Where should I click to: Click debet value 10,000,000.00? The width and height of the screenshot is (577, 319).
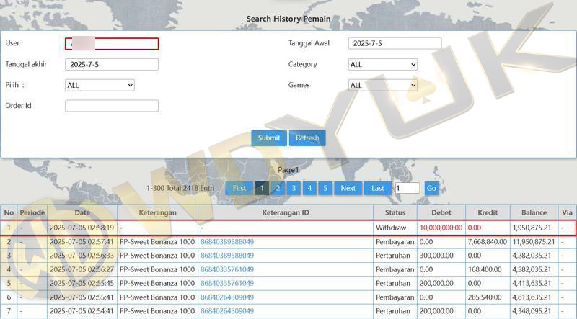tap(441, 228)
